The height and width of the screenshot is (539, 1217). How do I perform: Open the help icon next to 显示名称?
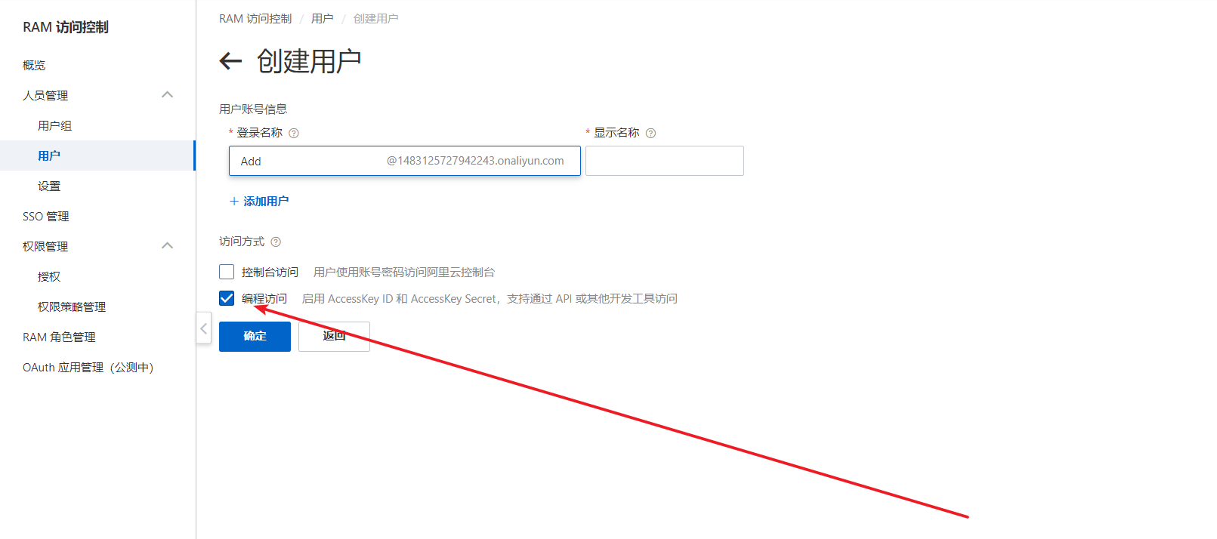(x=650, y=133)
